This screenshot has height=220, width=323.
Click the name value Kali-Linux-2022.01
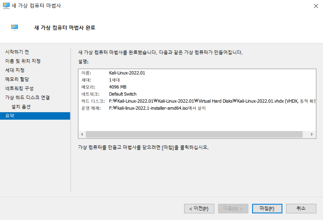(x=127, y=73)
